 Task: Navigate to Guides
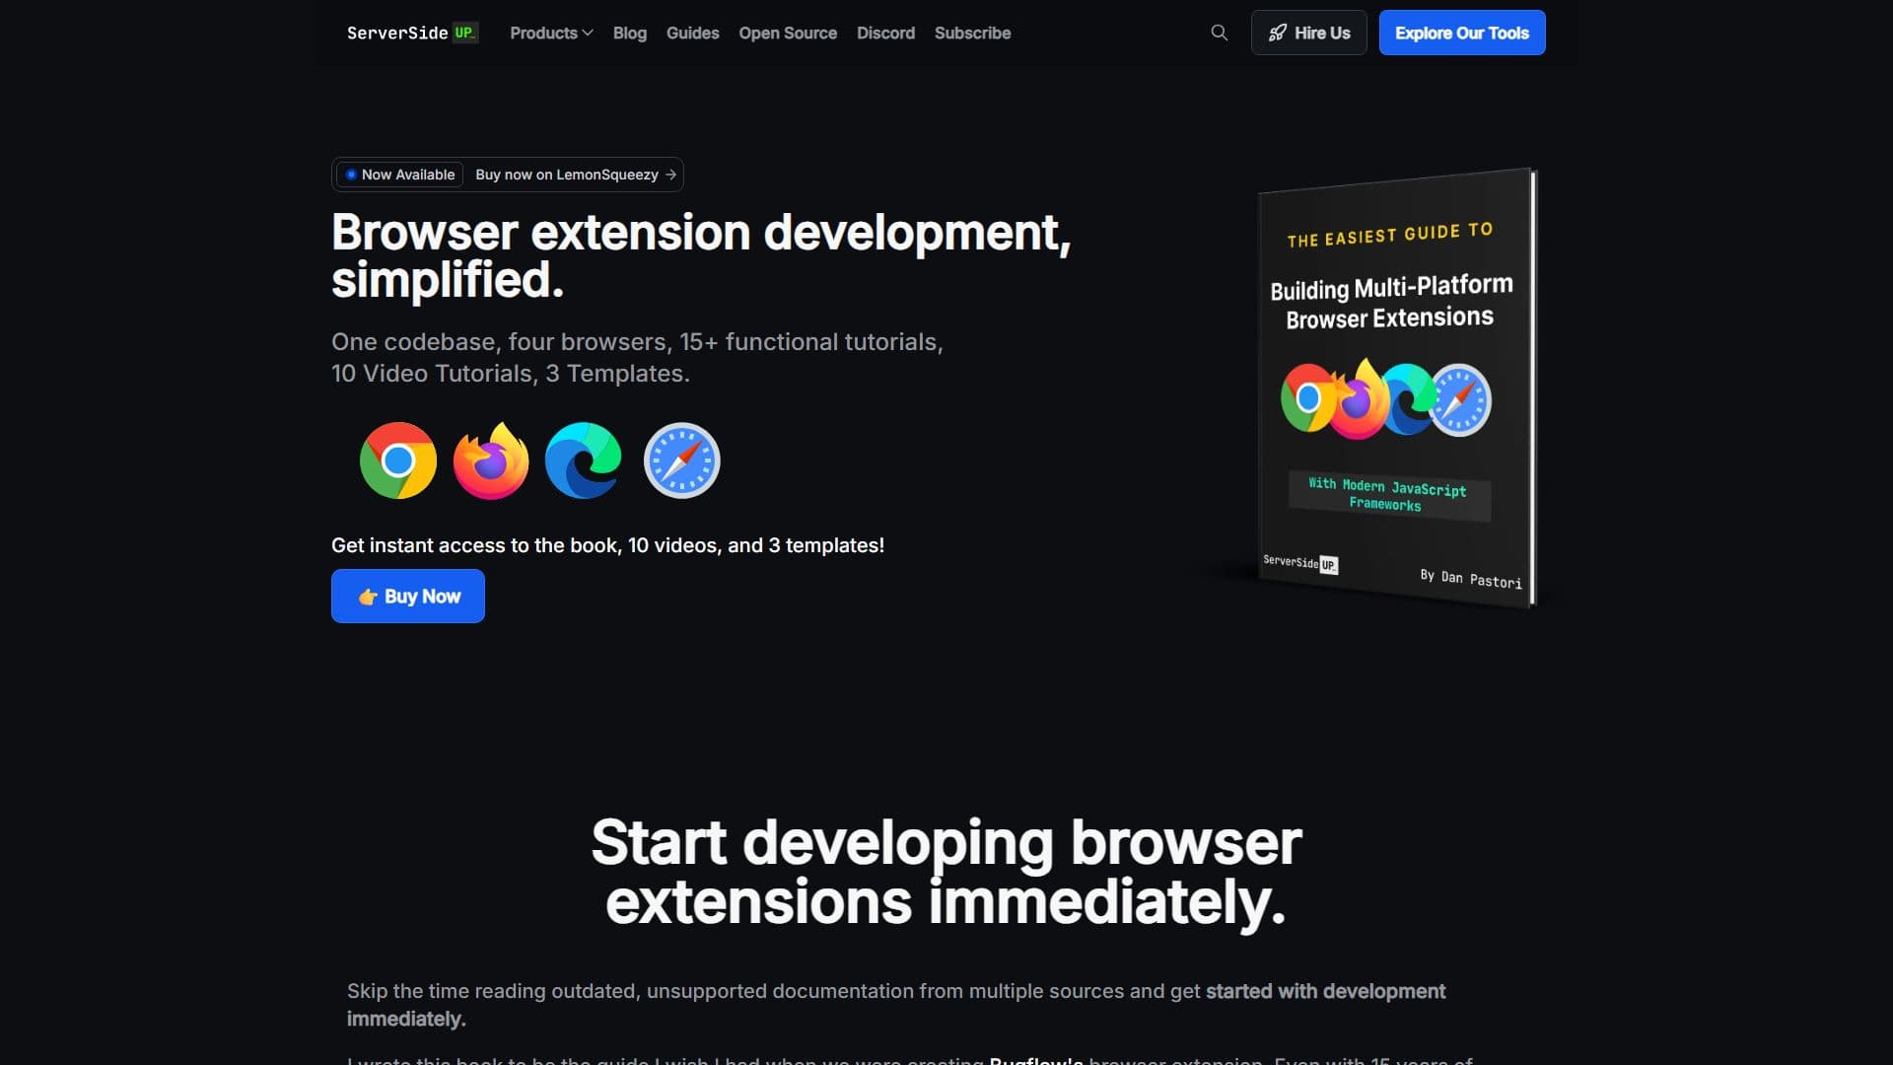tap(693, 33)
